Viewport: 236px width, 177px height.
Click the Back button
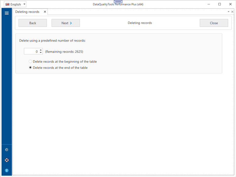(33, 23)
